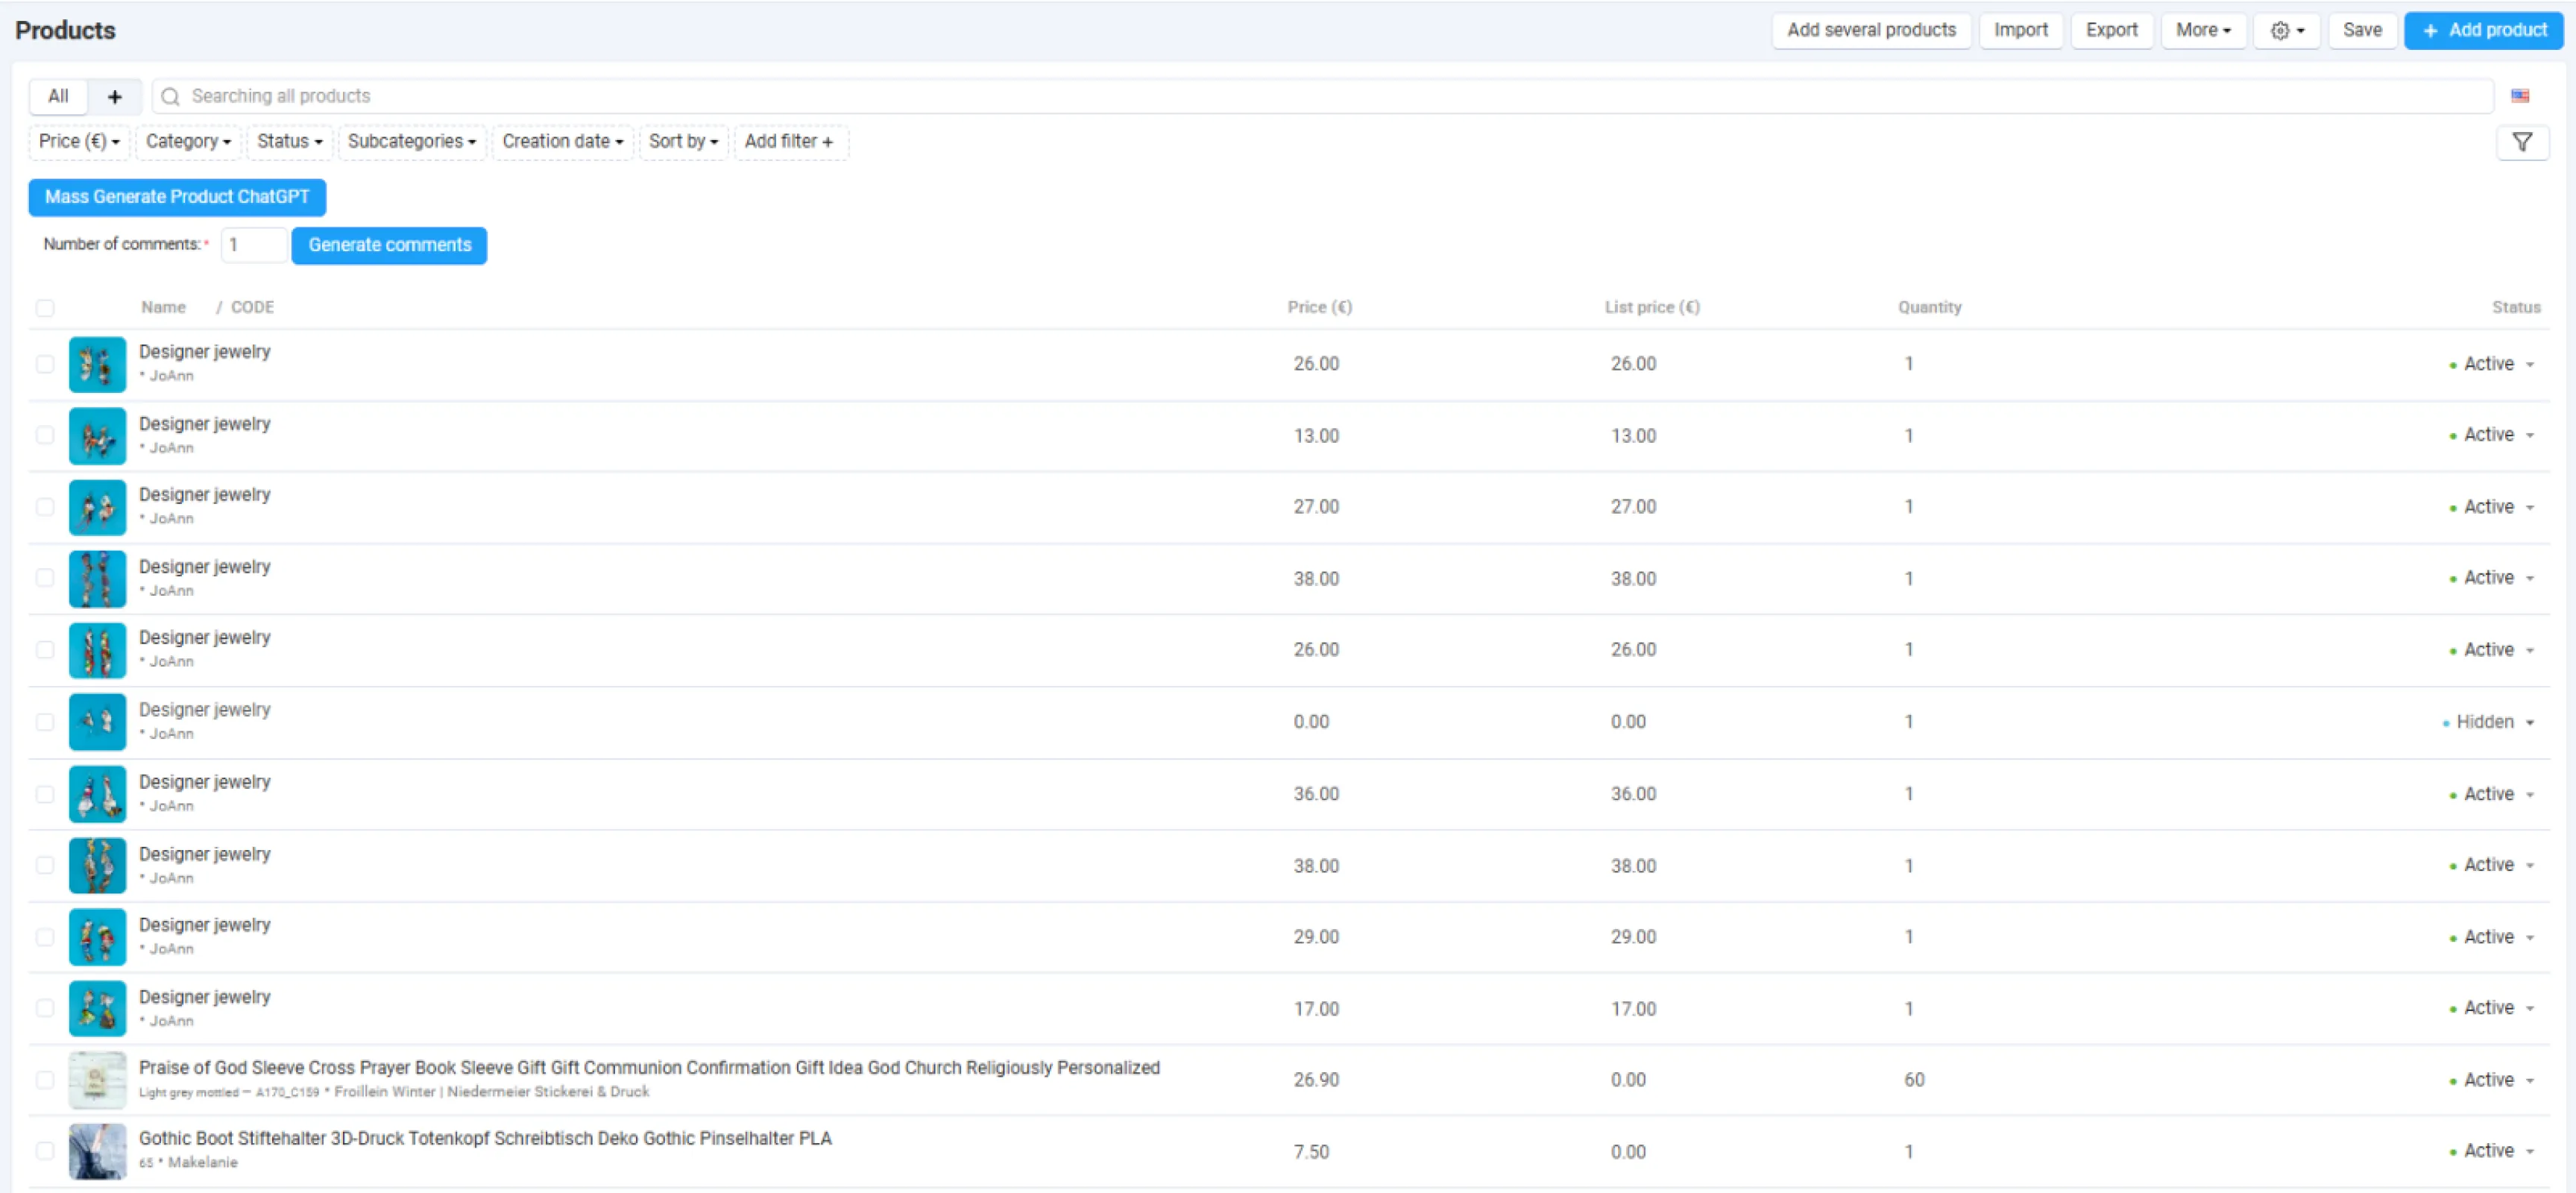
Task: Expand the Price (€) filter dropdown
Action: pos(79,142)
